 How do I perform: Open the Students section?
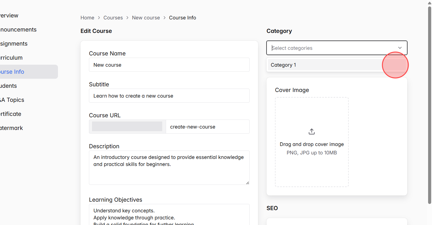pos(8,86)
